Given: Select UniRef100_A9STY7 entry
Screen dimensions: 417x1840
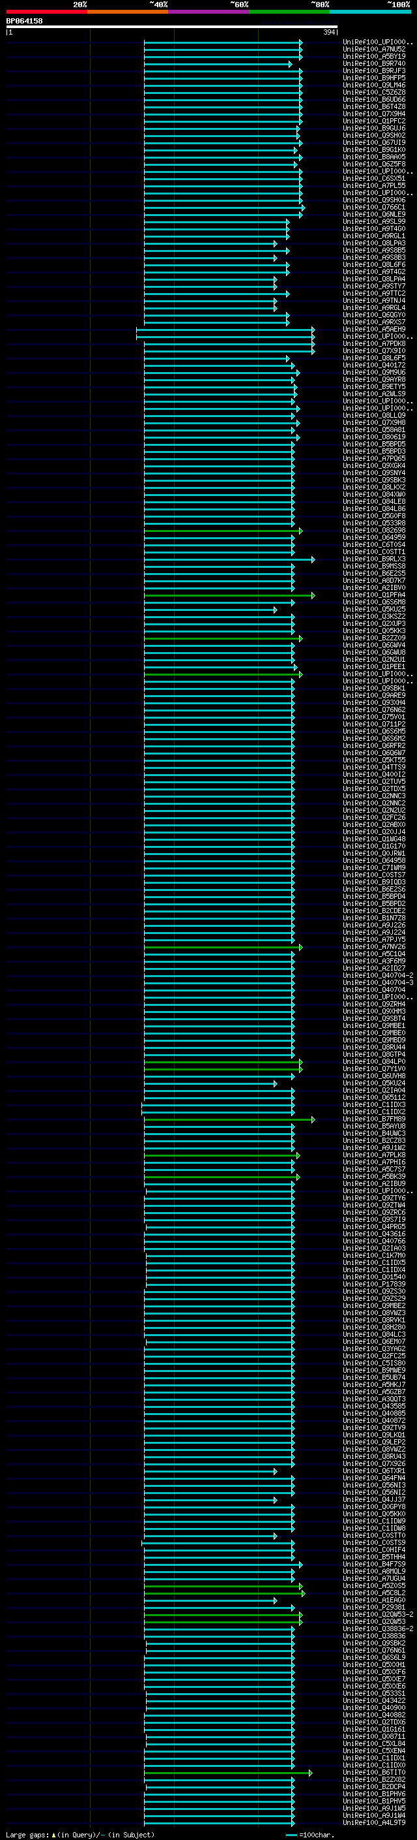Looking at the screenshot, I should click(373, 287).
